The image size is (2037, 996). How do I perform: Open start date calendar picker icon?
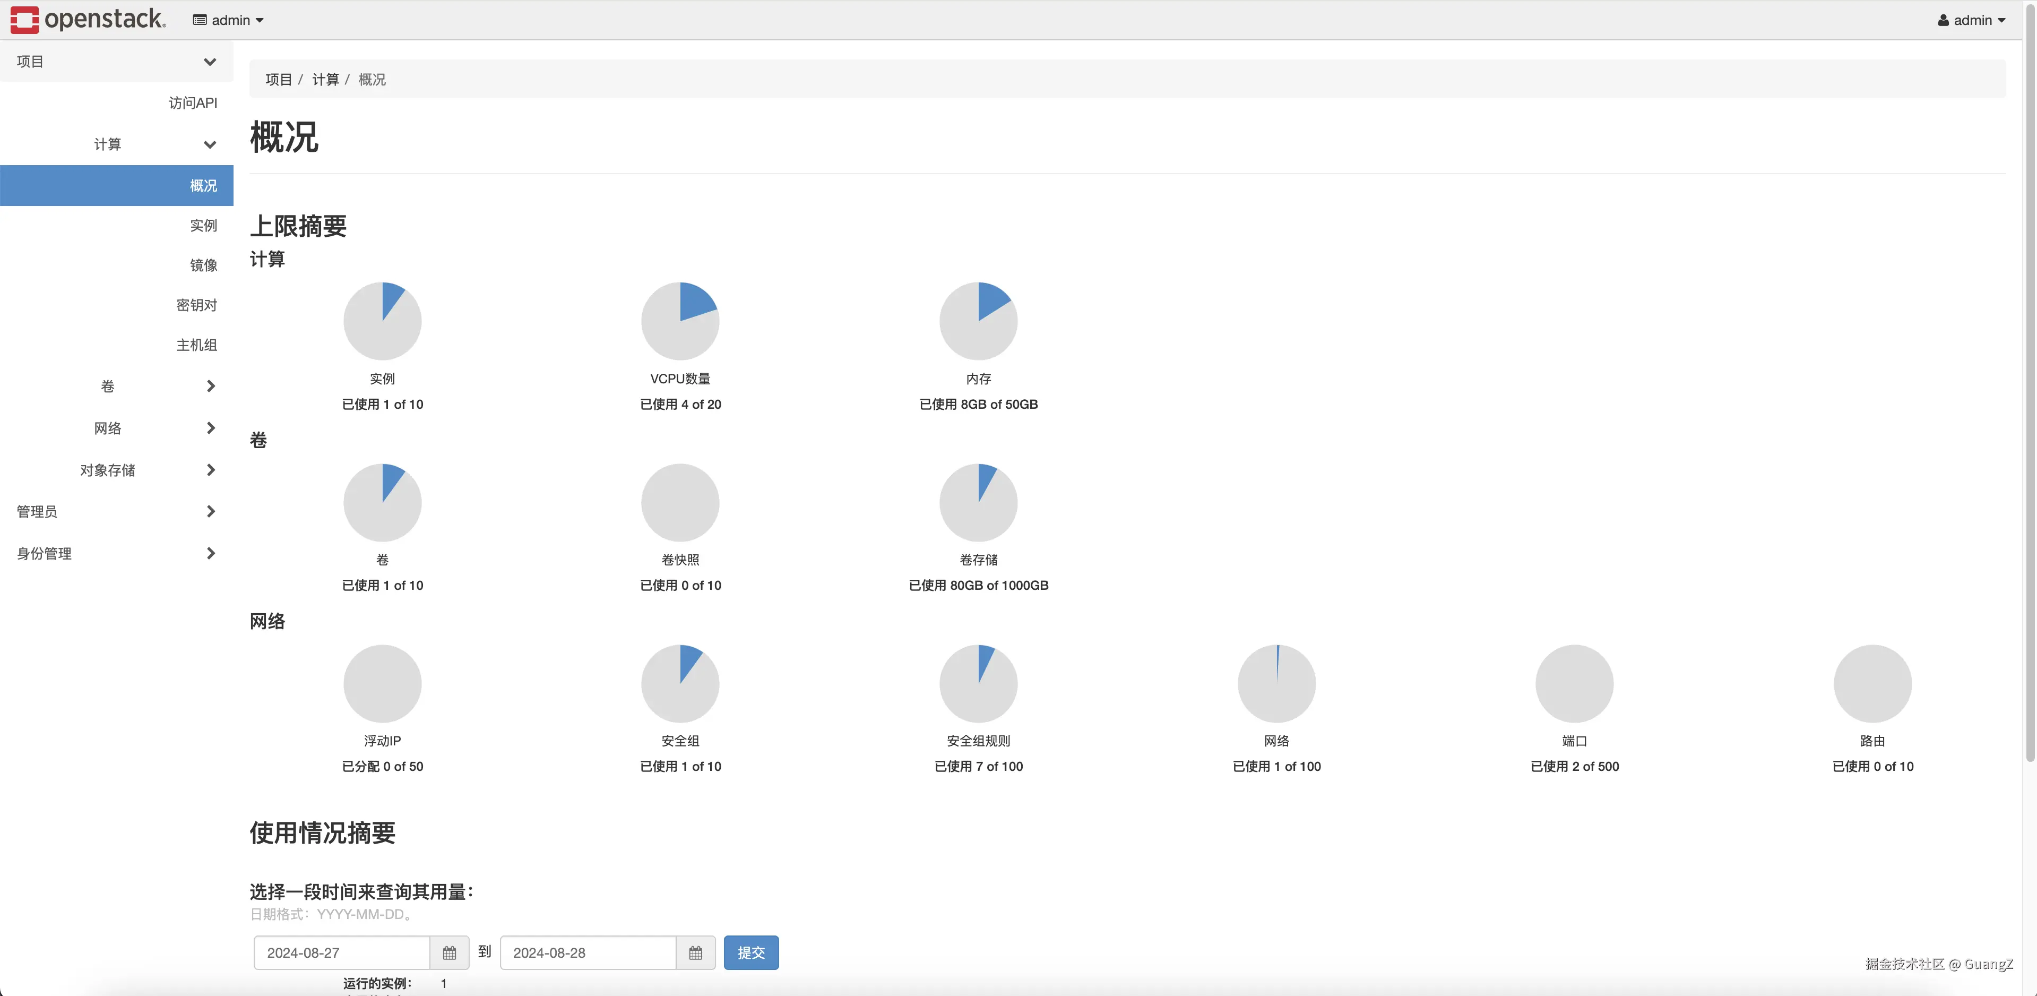[x=449, y=952]
